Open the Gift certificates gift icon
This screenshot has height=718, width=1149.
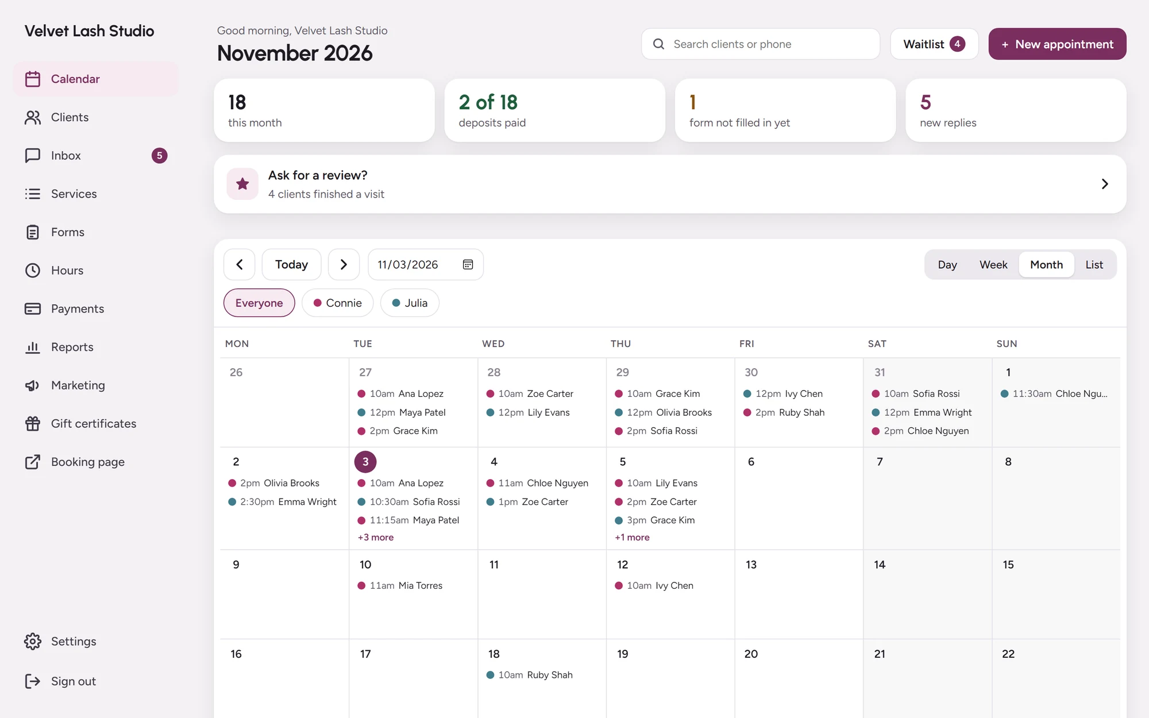33,423
